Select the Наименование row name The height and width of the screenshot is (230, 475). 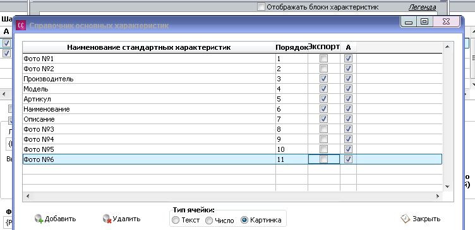pyautogui.click(x=149, y=109)
